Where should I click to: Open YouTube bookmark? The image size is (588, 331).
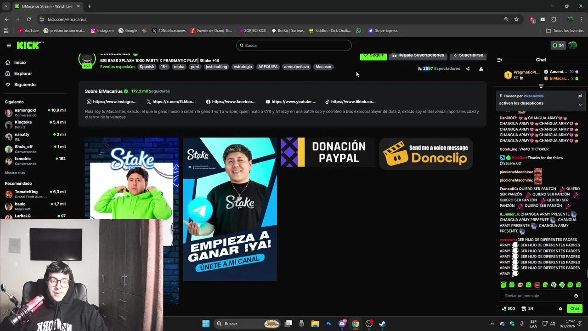(x=28, y=31)
